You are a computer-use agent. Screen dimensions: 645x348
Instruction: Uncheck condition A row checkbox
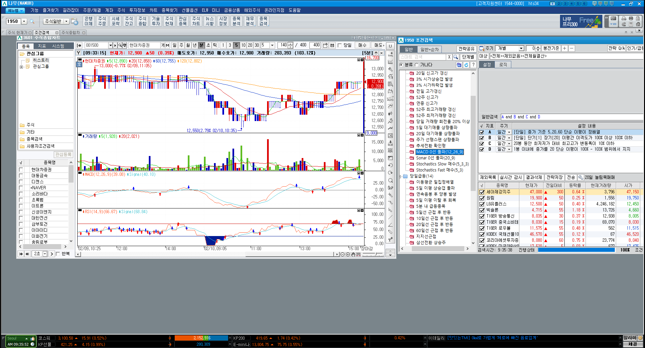click(481, 132)
